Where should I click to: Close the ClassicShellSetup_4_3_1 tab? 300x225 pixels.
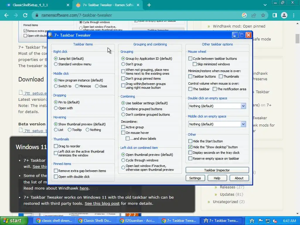pyautogui.click(x=68, y=5)
